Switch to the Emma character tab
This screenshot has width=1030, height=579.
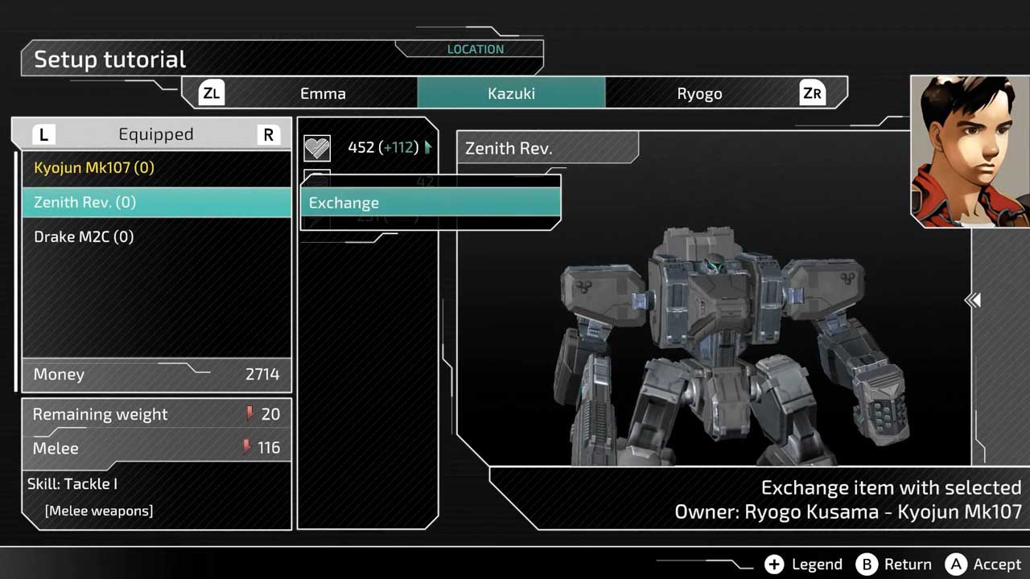click(323, 93)
